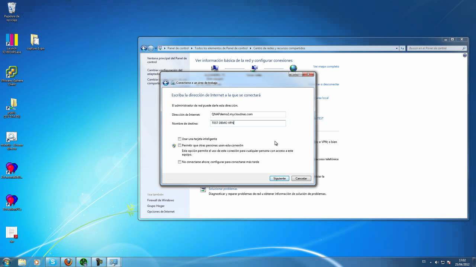Click the Solucionar problemas icon
Screen dimensions: 476x267
(x=203, y=190)
